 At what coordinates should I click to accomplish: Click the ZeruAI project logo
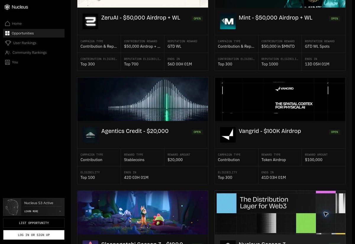coord(90,21)
